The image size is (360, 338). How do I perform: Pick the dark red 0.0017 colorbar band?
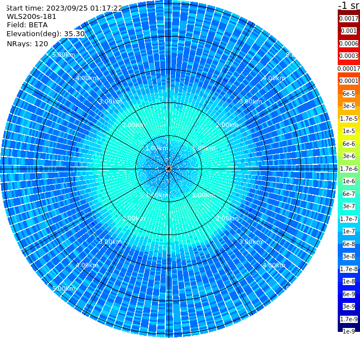pos(349,18)
